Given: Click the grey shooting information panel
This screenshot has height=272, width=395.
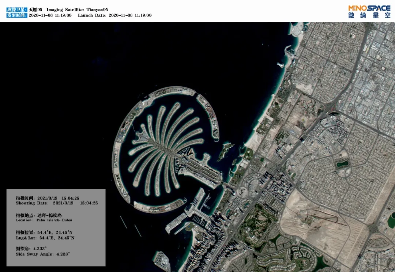Looking at the screenshot, I should click(x=56, y=227).
